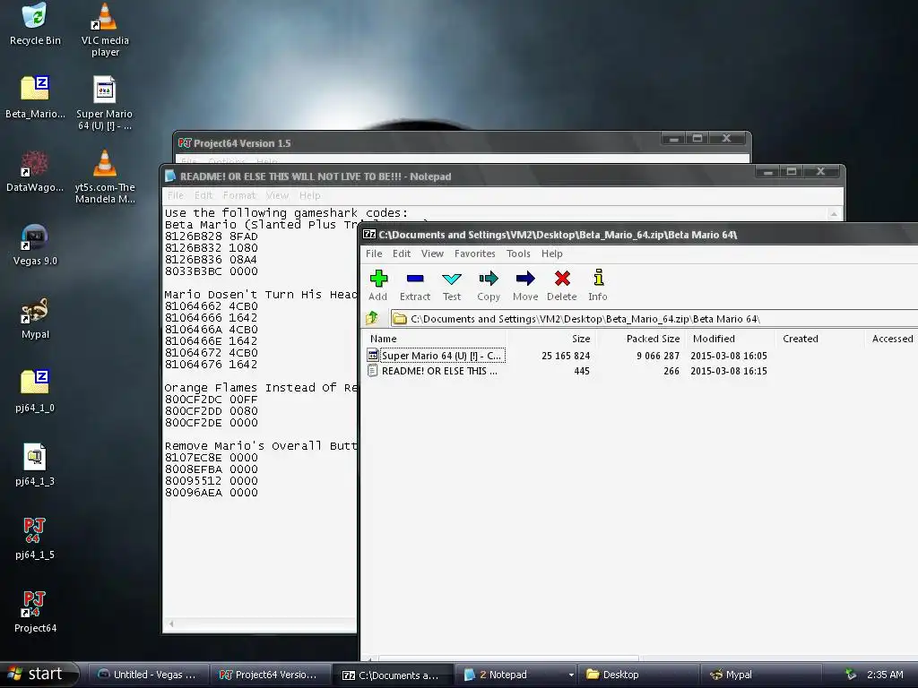The width and height of the screenshot is (918, 688).
Task: Click the 8126B828 8FAD code line in Notepad
Action: tap(212, 236)
